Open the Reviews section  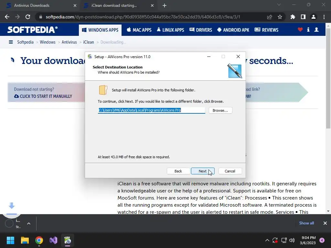coord(266,30)
